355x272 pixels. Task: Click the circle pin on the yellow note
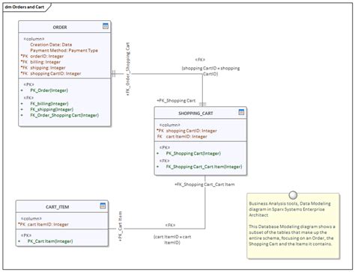[x=293, y=195]
